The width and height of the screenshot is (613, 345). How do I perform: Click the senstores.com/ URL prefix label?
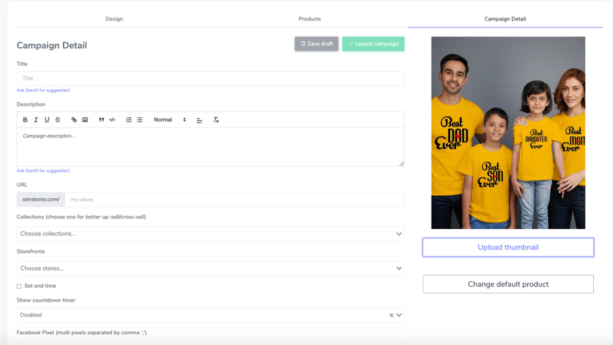point(41,199)
